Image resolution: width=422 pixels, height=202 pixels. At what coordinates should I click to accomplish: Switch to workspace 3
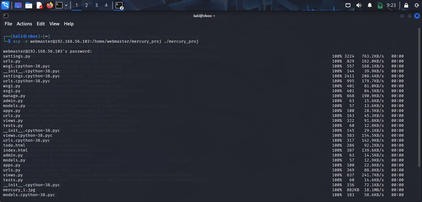96,5
